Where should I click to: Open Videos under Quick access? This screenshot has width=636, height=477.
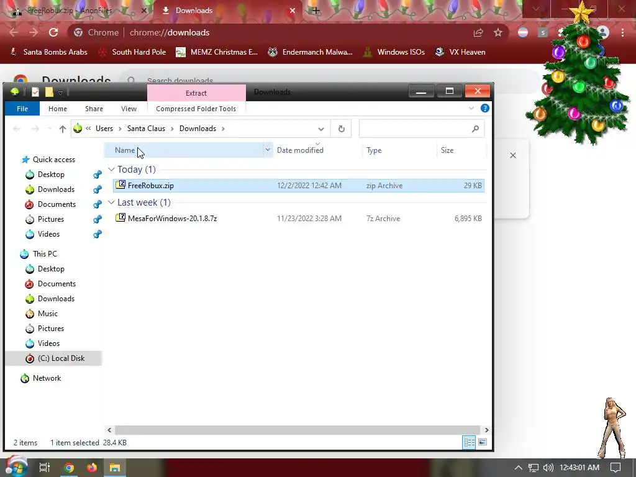pos(48,234)
